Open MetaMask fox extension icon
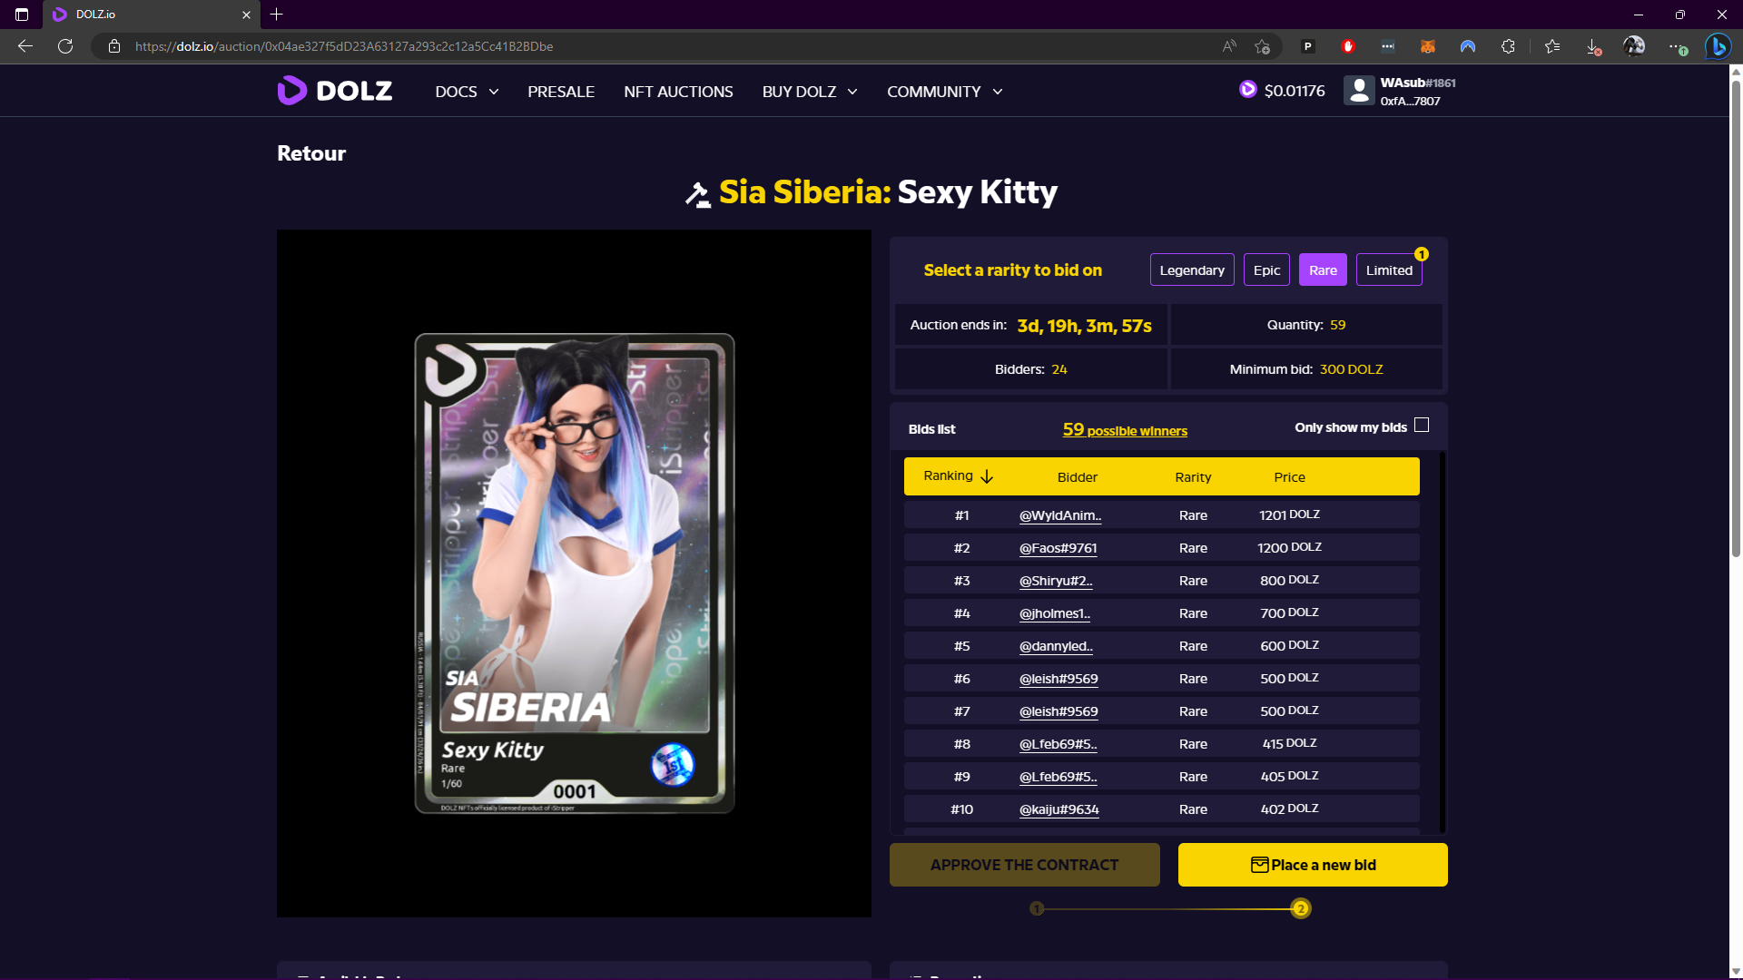This screenshot has width=1743, height=980. (1428, 46)
